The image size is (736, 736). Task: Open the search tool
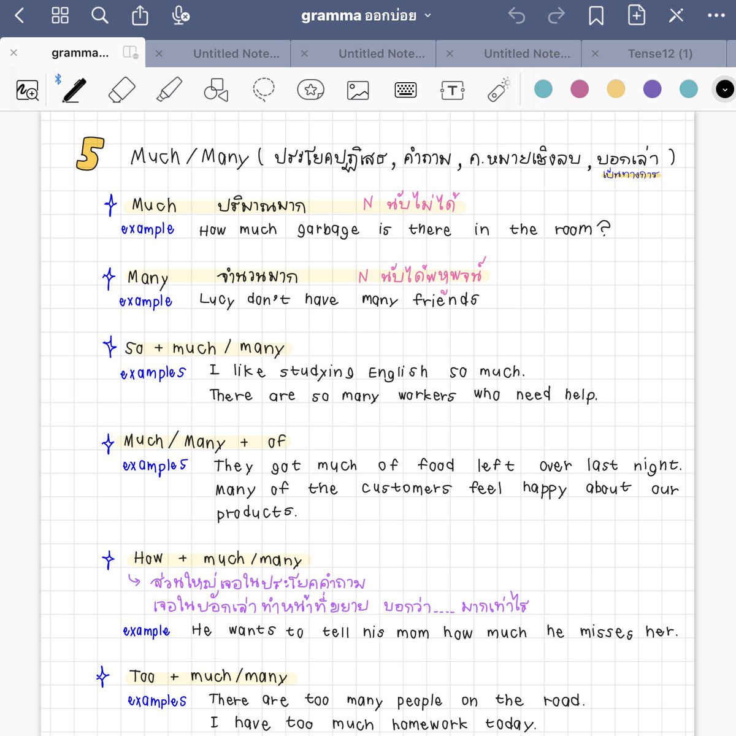99,15
